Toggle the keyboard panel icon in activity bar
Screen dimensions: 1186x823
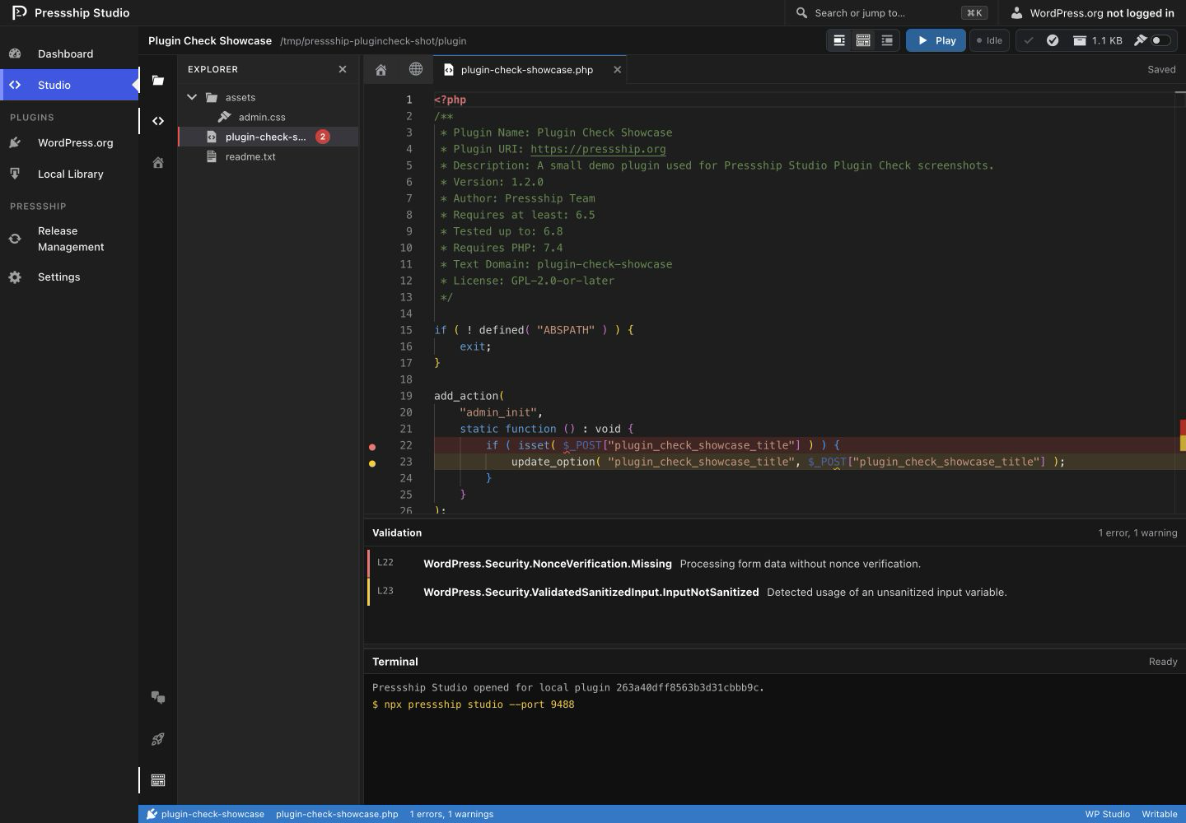point(158,780)
